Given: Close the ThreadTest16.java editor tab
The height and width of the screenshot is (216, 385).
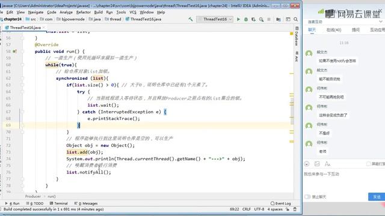Looking at the screenshot, I should (44, 28).
